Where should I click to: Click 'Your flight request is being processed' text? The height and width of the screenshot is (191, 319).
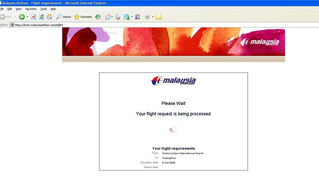coord(173,114)
